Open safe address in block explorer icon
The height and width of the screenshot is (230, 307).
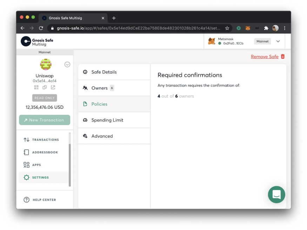(53, 87)
